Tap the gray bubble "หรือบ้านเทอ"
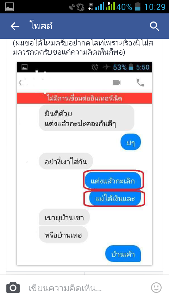This screenshot has height=301, width=169. pos(63,235)
